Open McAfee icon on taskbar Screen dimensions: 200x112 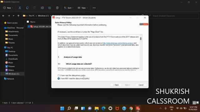117,109
